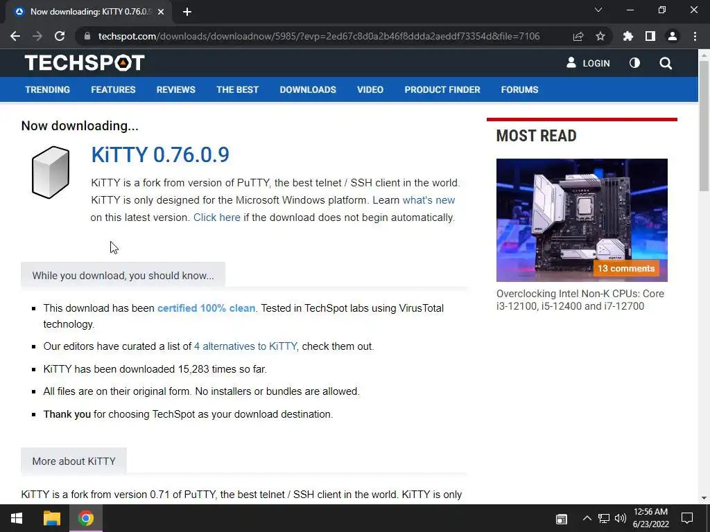The width and height of the screenshot is (710, 532).
Task: Click the "downloaded 15,283 times" text
Action: [181, 369]
